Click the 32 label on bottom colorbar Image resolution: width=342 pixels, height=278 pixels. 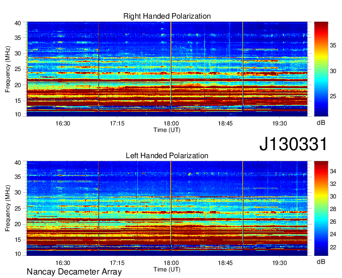coord(333,184)
